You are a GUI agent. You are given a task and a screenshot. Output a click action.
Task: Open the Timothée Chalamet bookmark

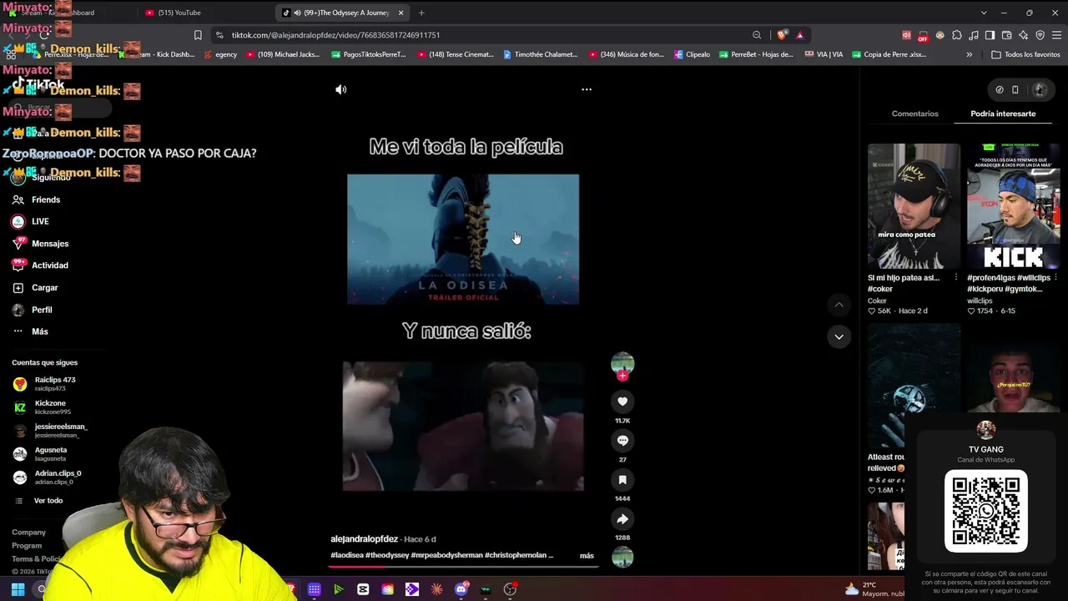(541, 54)
